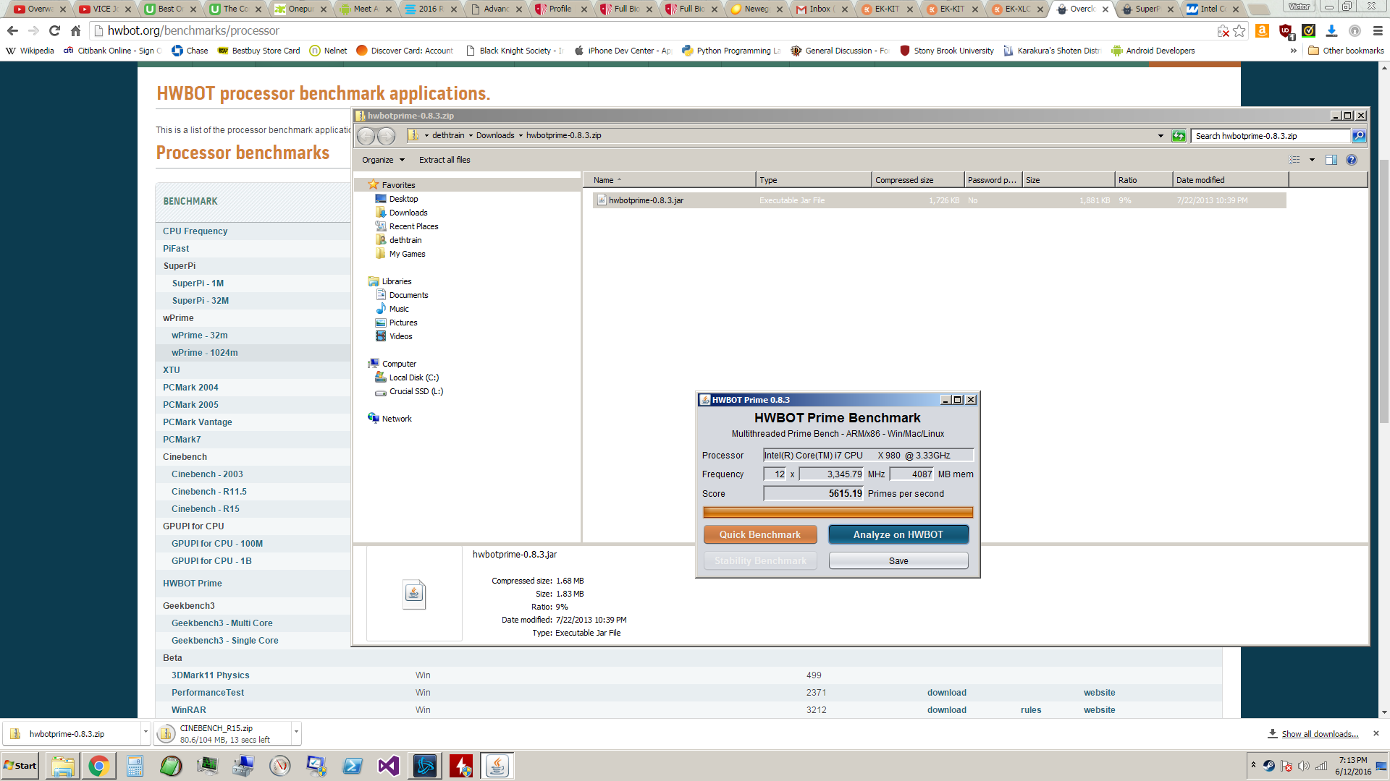Select hwbotprime-0.8.3.jar file icon
1390x781 pixels.
click(x=602, y=200)
